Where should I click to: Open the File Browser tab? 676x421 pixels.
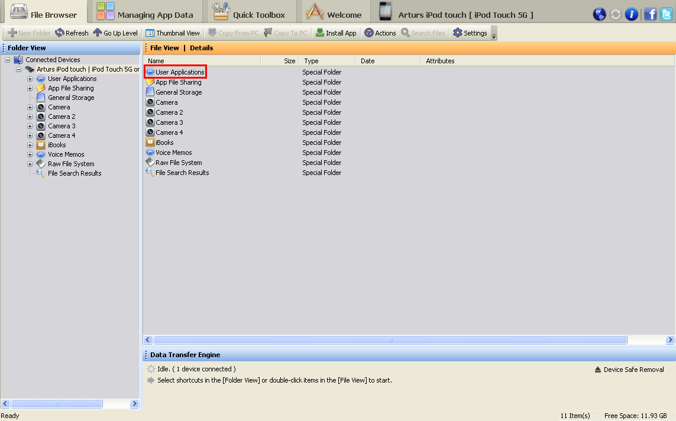point(44,13)
